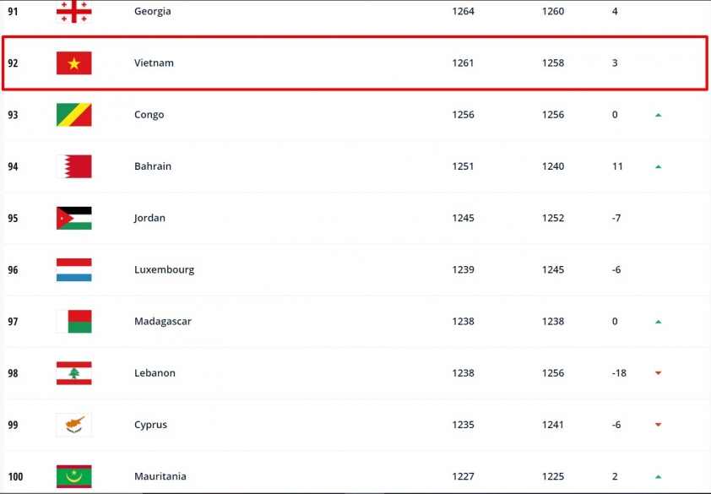Click the Georgia flag icon
The width and height of the screenshot is (711, 494).
(74, 11)
